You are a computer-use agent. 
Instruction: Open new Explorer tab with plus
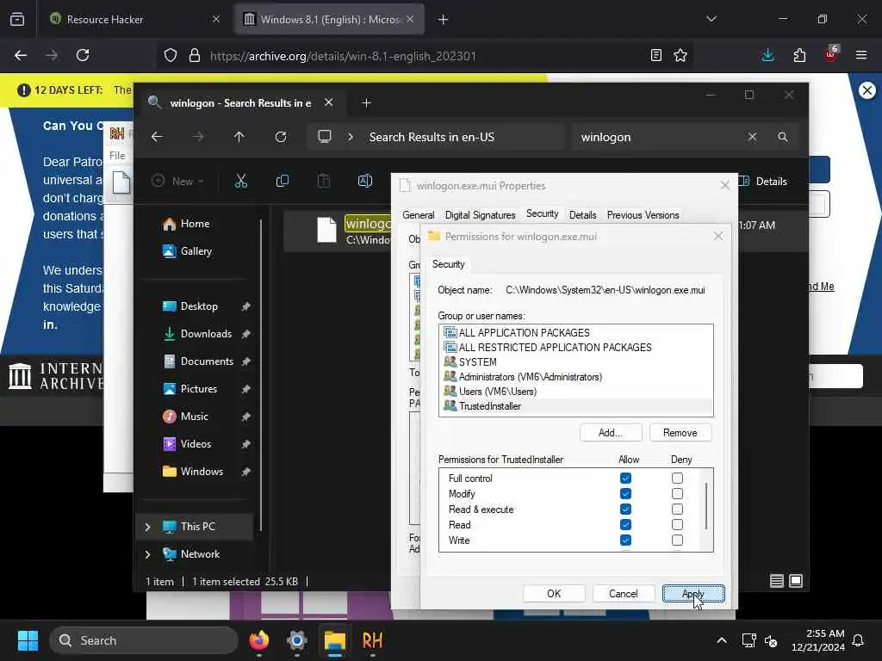click(x=366, y=103)
